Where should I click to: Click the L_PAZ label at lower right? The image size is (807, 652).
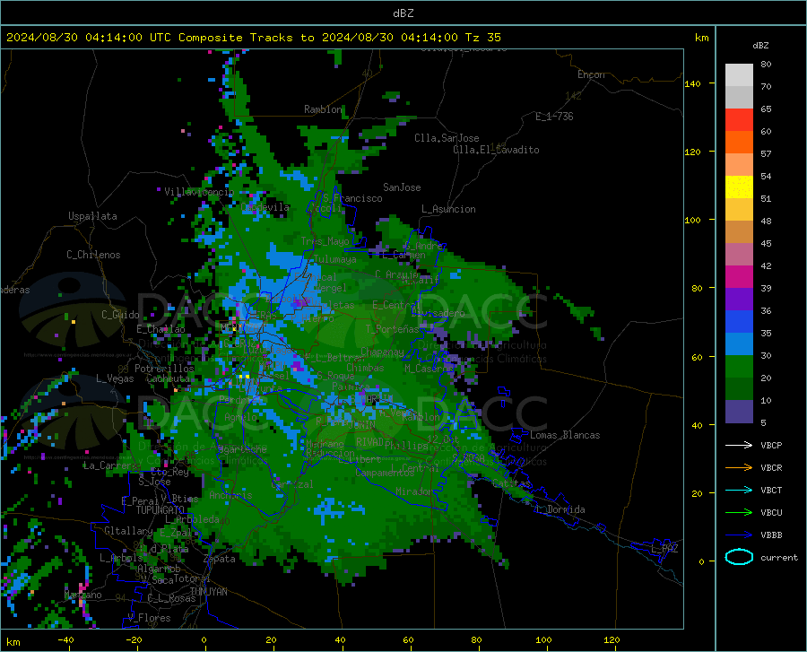coord(664,549)
